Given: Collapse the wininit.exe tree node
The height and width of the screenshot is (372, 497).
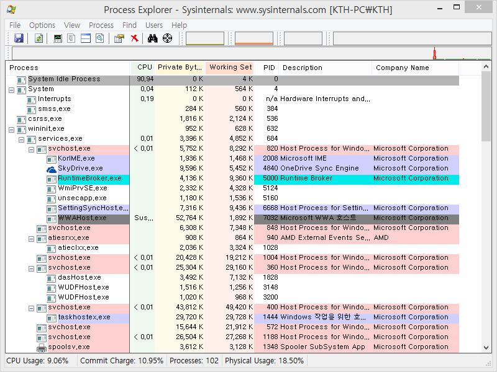Looking at the screenshot, I should tap(11, 130).
